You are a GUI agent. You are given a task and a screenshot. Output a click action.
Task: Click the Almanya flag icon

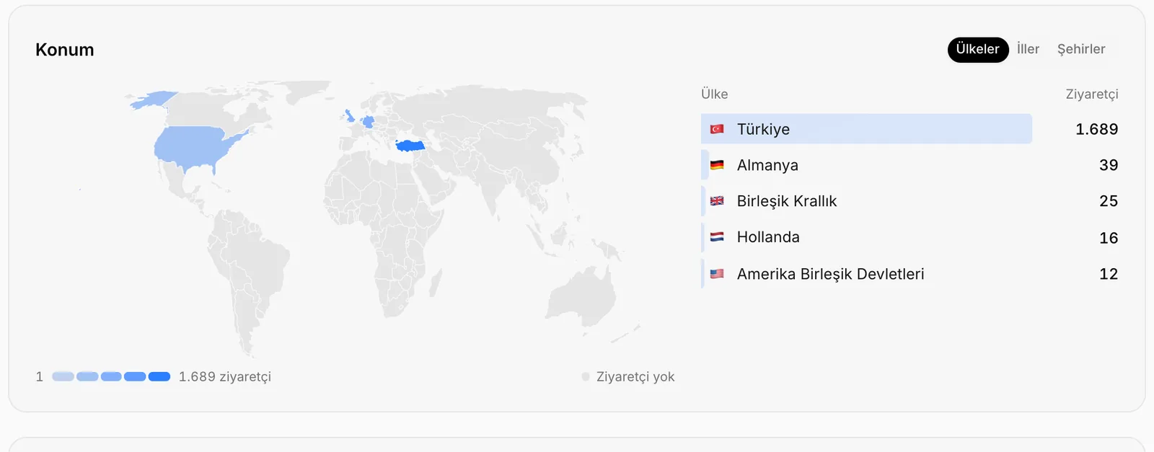click(717, 165)
